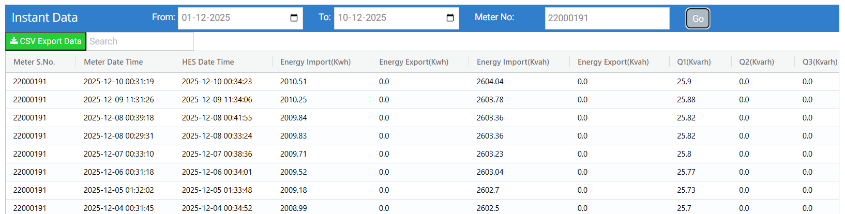
Task: Click the From date field
Action: click(233, 18)
